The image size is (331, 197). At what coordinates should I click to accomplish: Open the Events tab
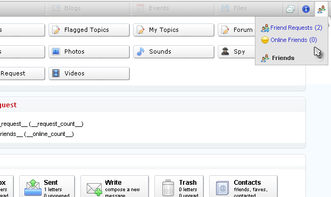coord(173,8)
